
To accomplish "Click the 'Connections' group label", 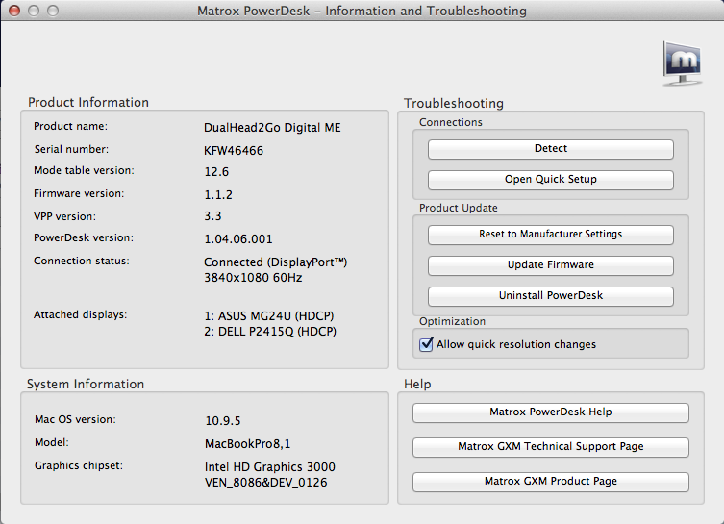I will (x=451, y=122).
